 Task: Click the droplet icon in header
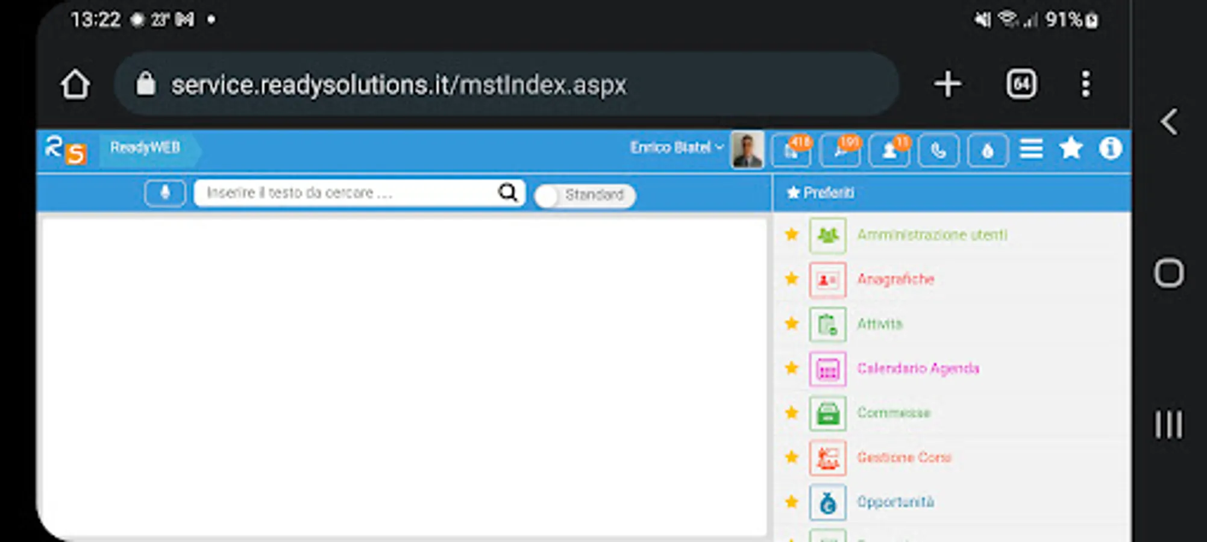987,149
